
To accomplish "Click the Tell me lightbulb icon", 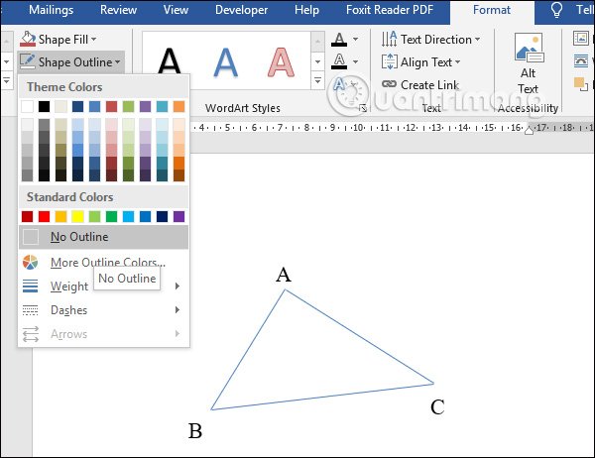I will pyautogui.click(x=556, y=10).
